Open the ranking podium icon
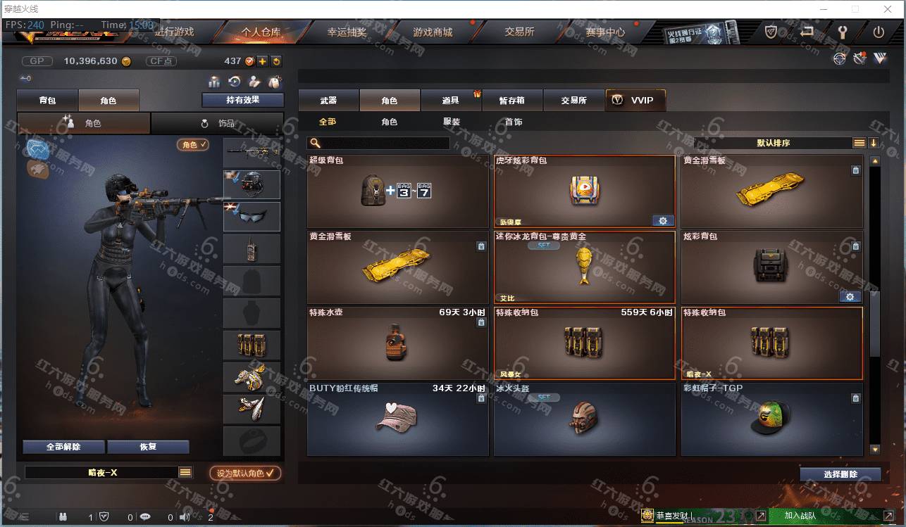This screenshot has height=527, width=906. pos(214,82)
